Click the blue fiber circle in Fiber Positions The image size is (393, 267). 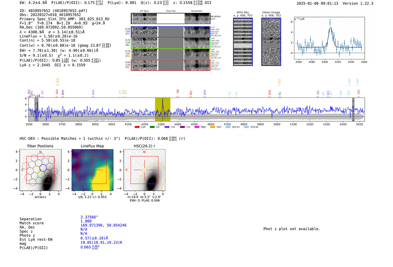[x=43, y=168]
